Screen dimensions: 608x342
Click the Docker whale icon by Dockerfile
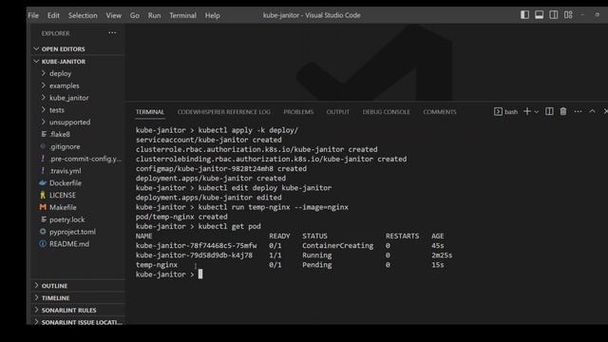point(43,182)
